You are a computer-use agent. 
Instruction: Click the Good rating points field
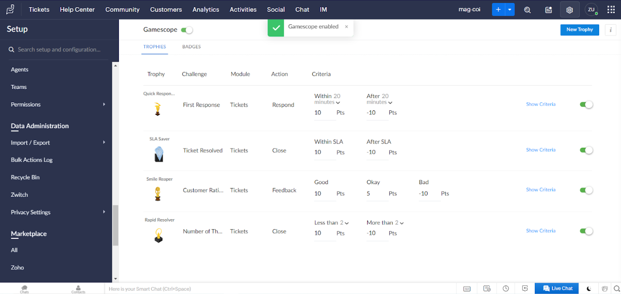324,194
